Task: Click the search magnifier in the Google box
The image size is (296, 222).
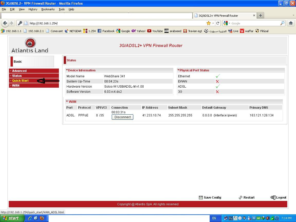Action: point(282,23)
